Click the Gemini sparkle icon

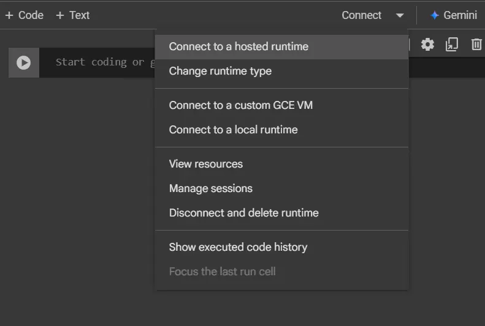point(435,15)
